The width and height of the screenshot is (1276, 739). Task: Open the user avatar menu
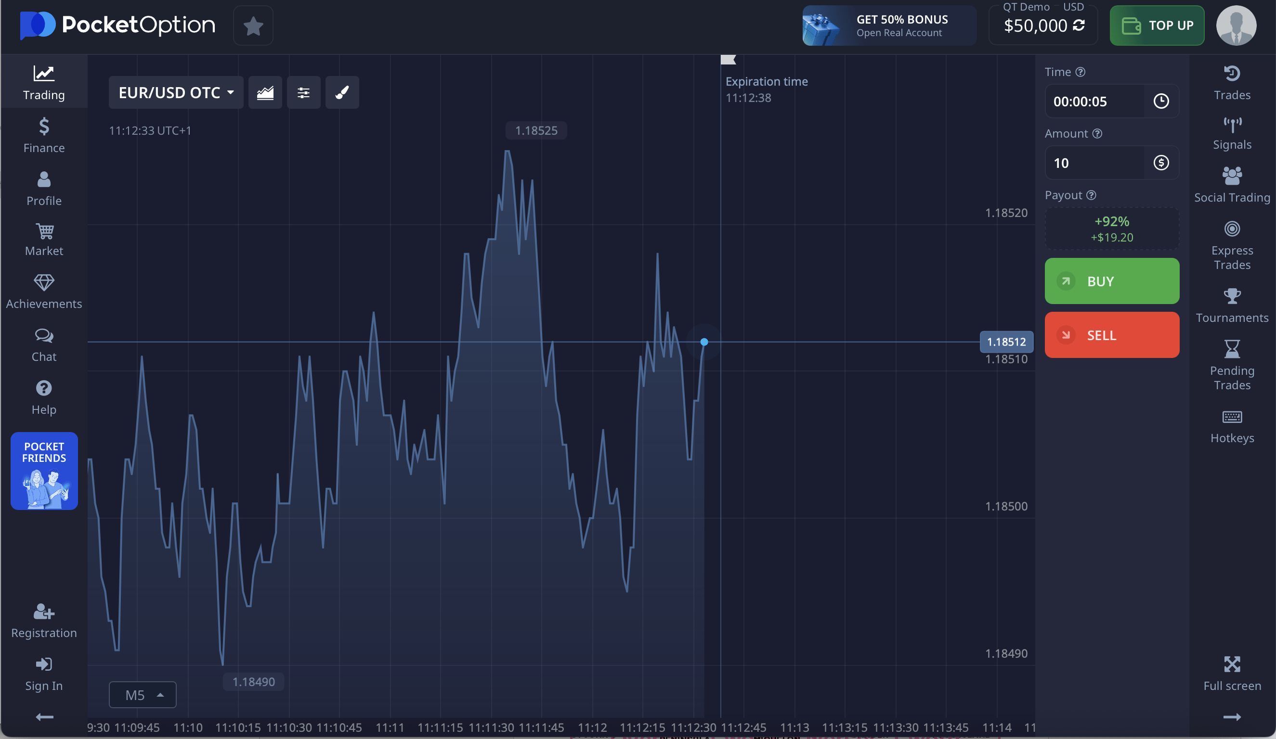coord(1236,25)
